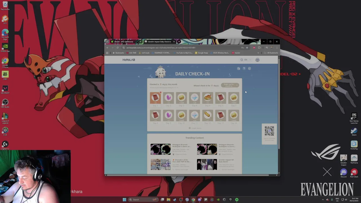Screen dimensions: 361x203
Task: Open the nerf mods bookmark
Action: [x=144, y=53]
